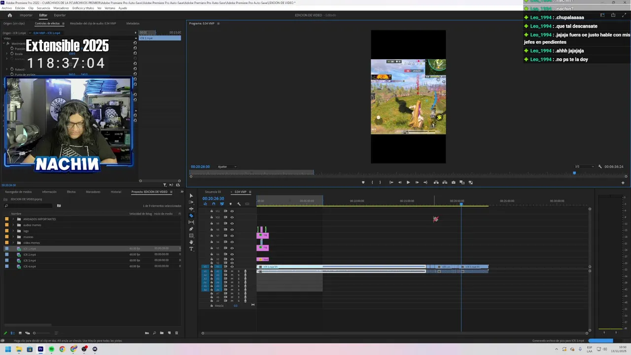
Task: Create new bin folder icon
Action: [x=162, y=333]
